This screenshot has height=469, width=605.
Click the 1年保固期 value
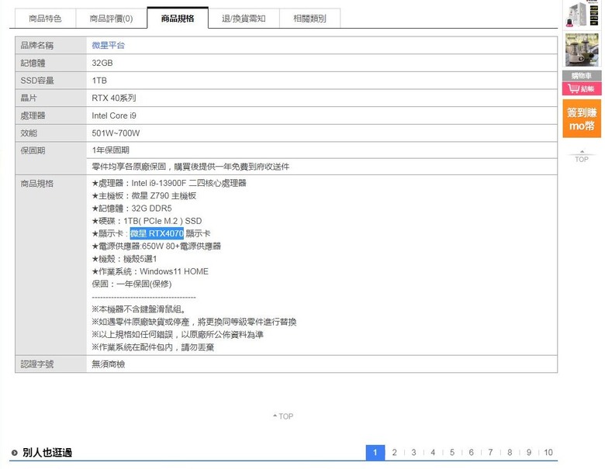(x=110, y=150)
